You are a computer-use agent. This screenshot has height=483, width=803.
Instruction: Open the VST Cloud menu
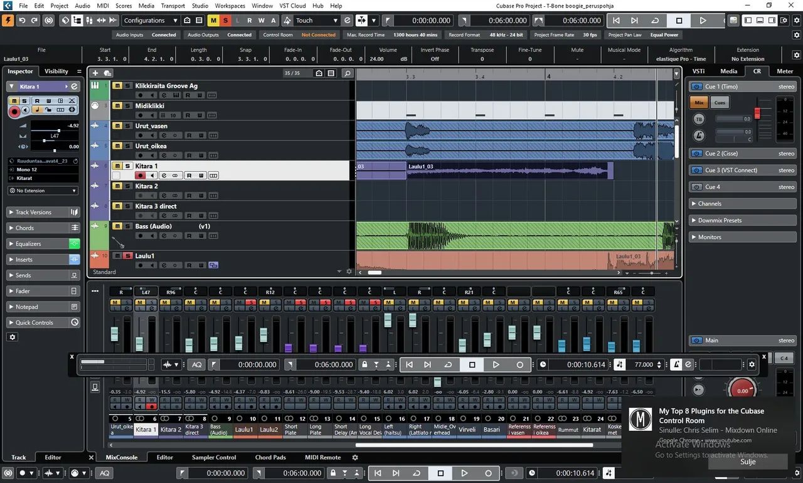click(292, 6)
